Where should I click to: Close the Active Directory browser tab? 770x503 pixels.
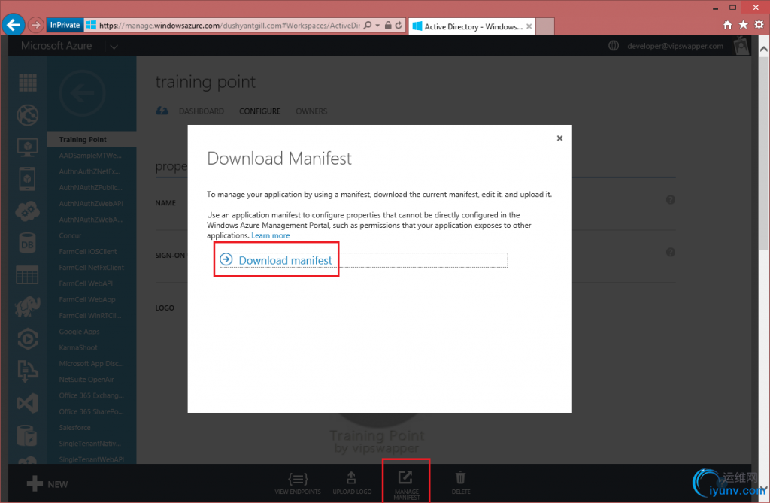coord(529,26)
